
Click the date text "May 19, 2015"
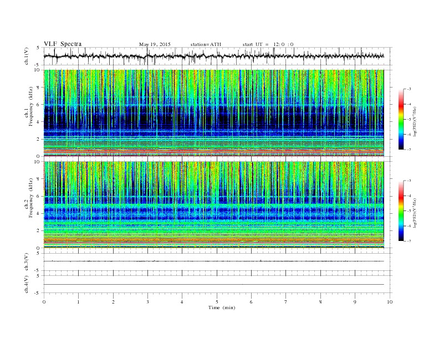pyautogui.click(x=155, y=44)
